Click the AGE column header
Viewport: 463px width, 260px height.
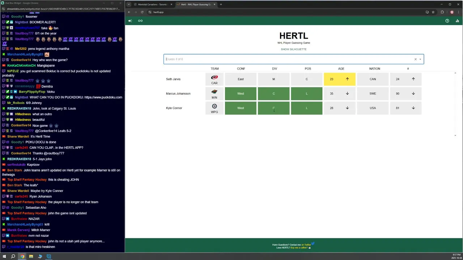point(341,69)
